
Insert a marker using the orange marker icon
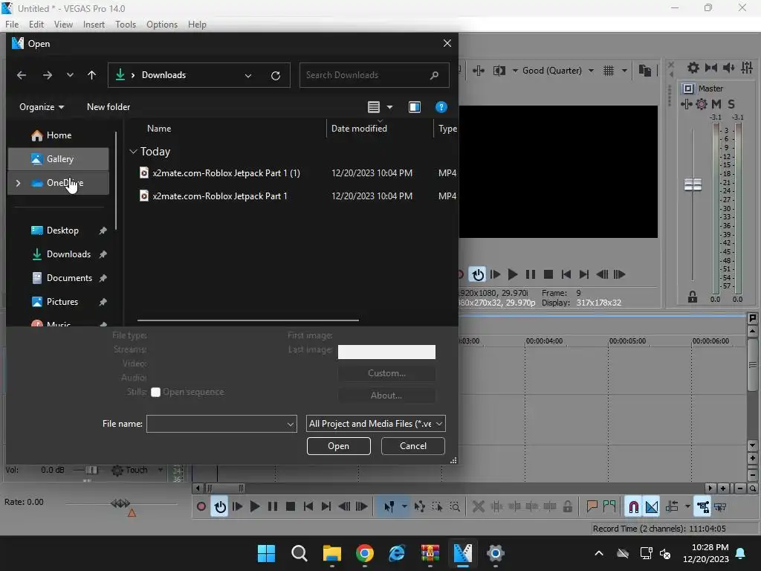click(x=592, y=507)
